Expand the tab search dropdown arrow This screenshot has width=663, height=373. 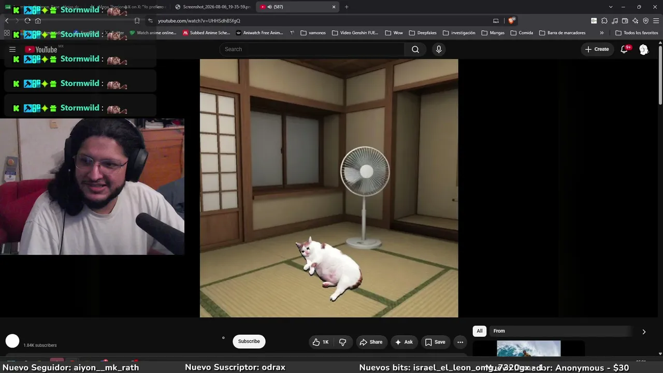click(x=611, y=7)
